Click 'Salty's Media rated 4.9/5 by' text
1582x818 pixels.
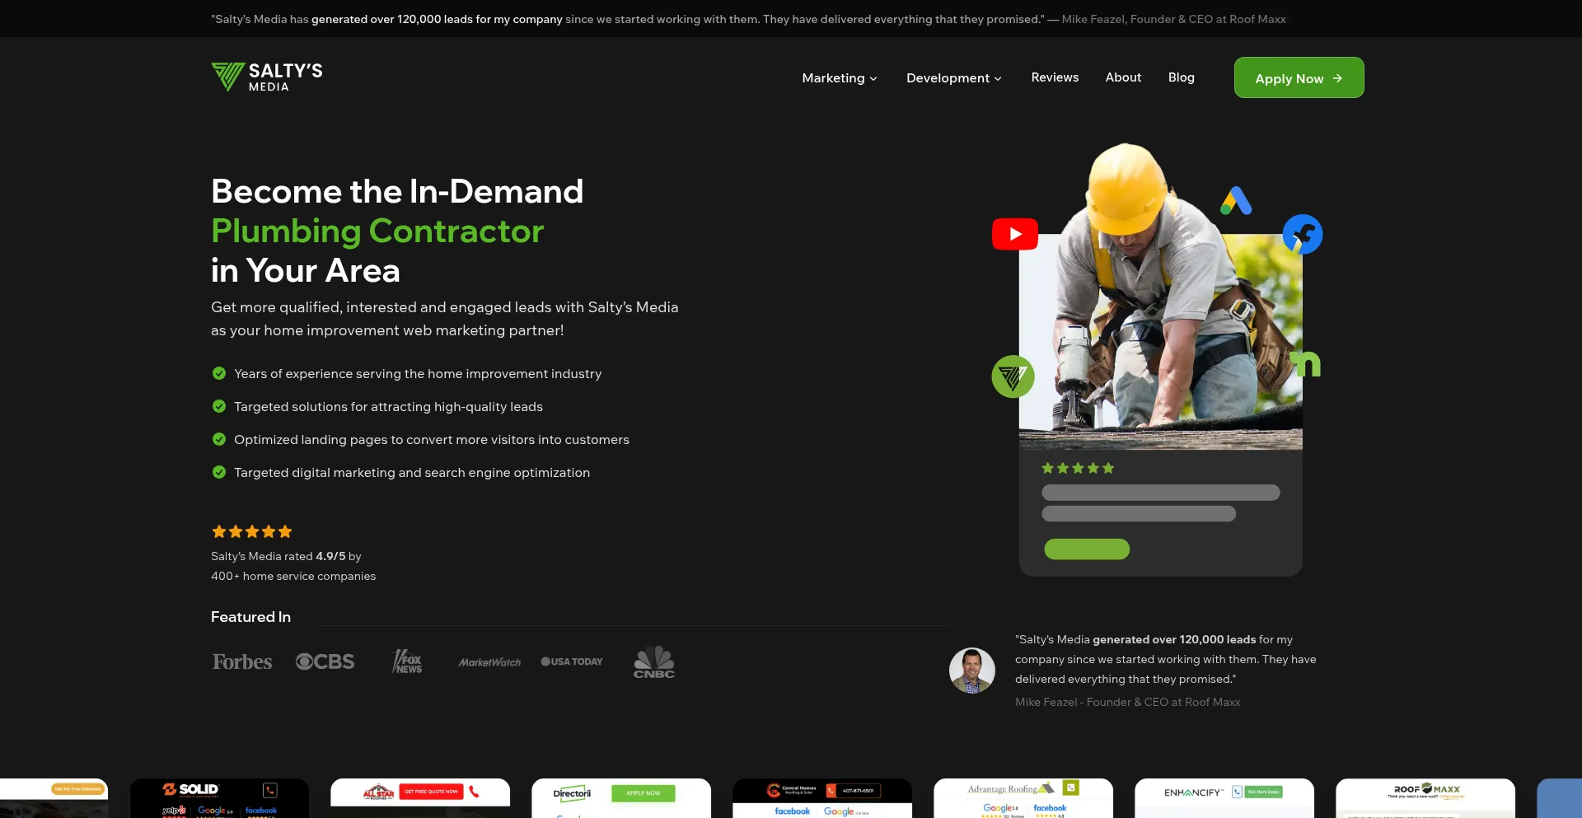pos(286,556)
